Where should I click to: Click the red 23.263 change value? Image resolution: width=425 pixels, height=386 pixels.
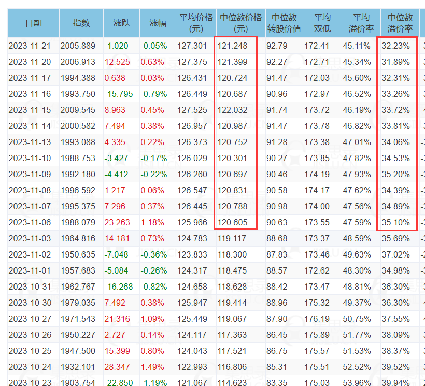point(117,223)
